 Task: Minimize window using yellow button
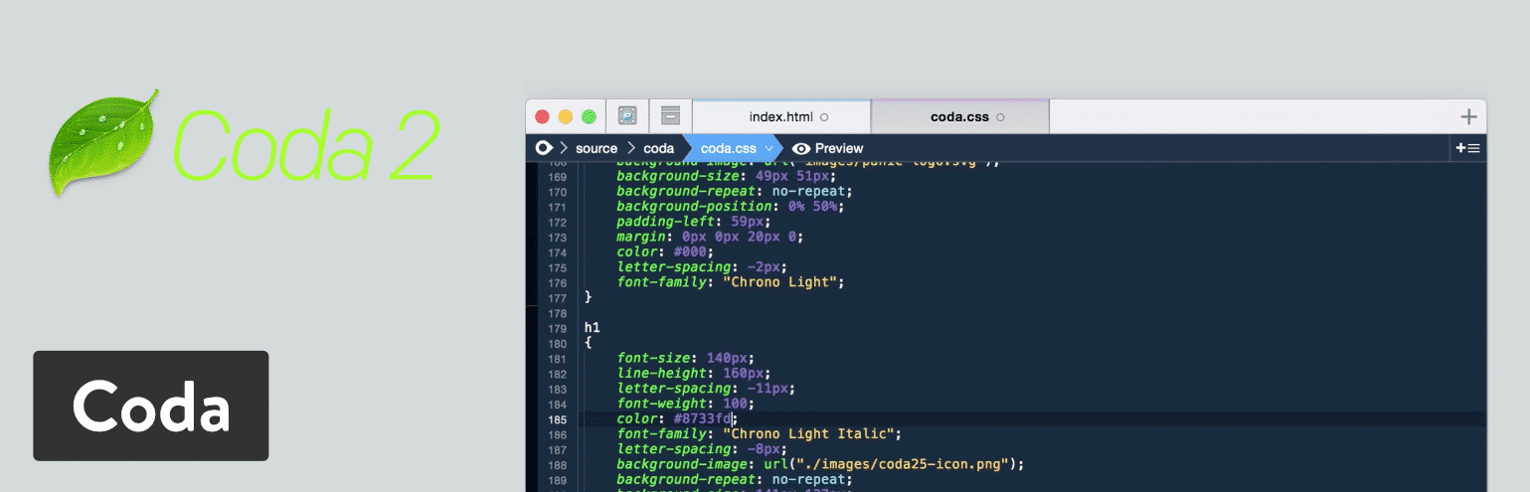[566, 116]
